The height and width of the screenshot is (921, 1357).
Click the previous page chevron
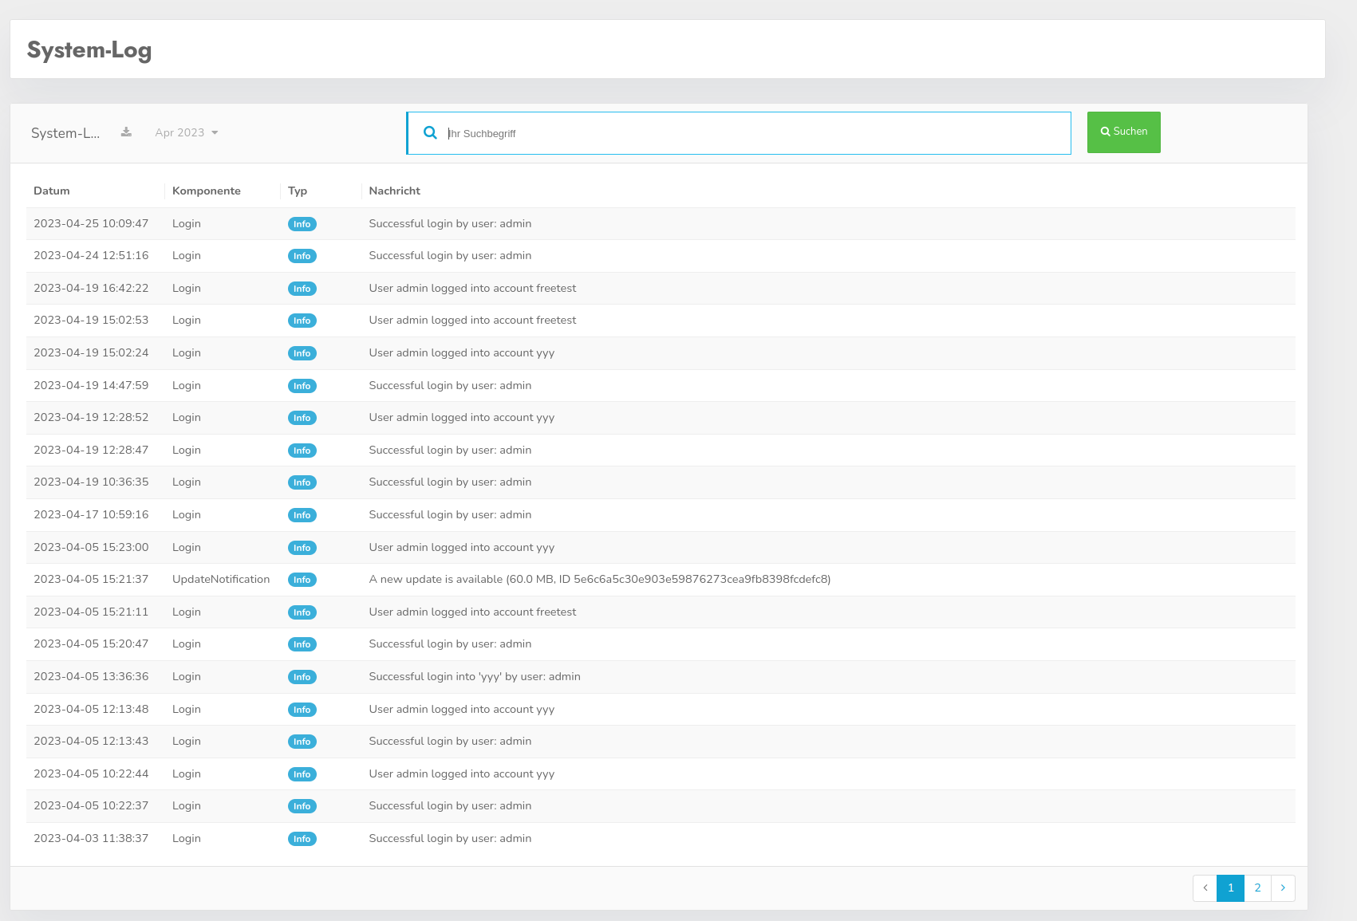click(1205, 888)
